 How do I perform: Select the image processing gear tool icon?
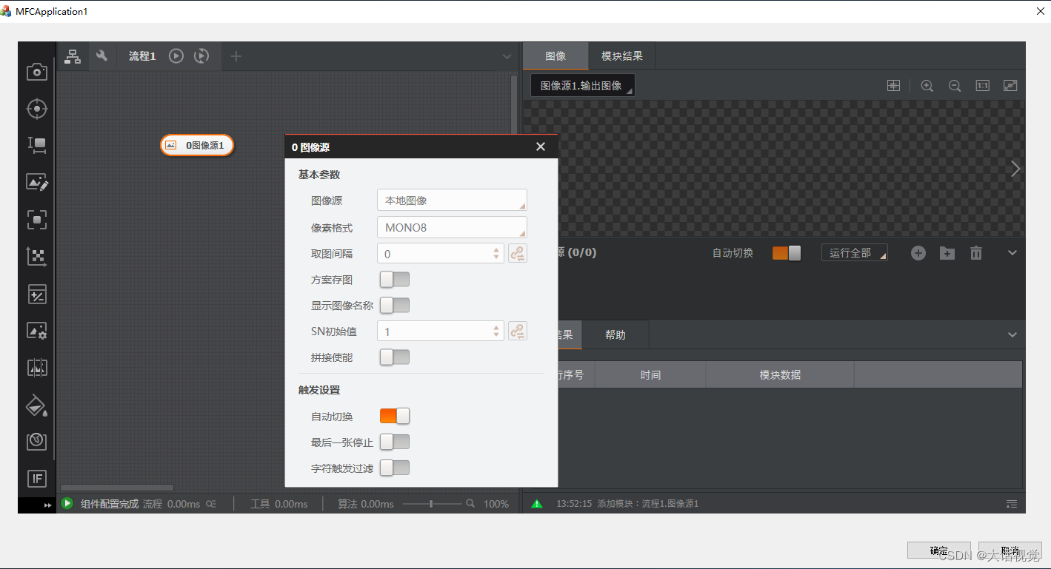(x=37, y=331)
